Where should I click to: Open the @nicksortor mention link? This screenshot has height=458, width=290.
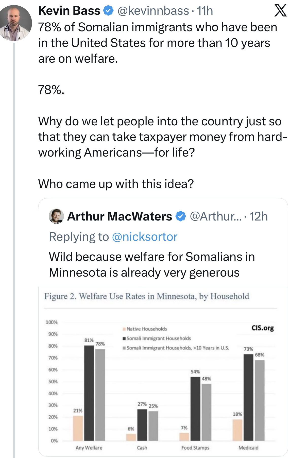point(144,237)
